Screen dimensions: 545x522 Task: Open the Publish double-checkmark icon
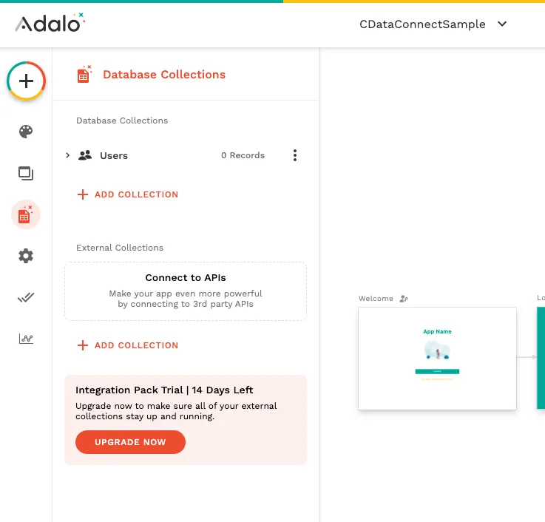pos(26,298)
